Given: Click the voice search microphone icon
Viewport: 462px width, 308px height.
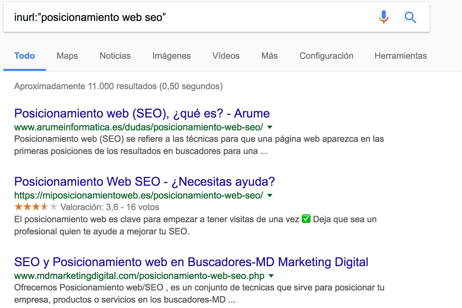Looking at the screenshot, I should click(383, 17).
